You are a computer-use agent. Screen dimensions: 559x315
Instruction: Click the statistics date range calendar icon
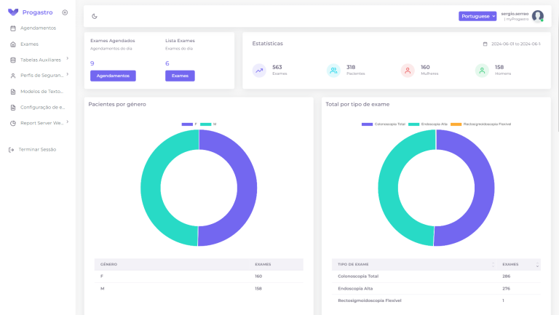pos(485,44)
